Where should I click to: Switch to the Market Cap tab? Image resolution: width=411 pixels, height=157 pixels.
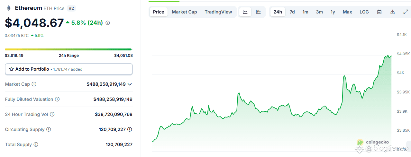pyautogui.click(x=184, y=12)
